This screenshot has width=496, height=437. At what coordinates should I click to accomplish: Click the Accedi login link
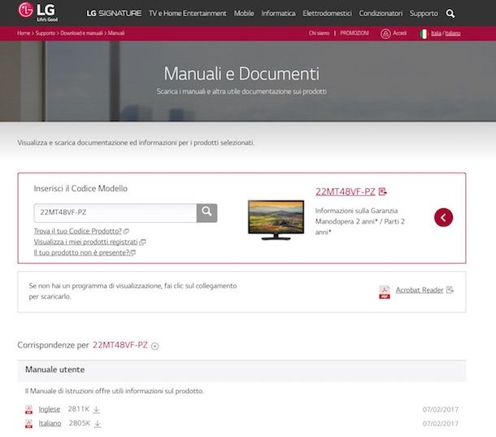click(400, 33)
